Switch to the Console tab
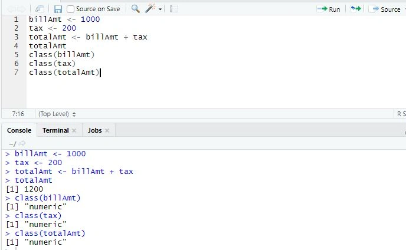The height and width of the screenshot is (250, 406). [x=19, y=130]
